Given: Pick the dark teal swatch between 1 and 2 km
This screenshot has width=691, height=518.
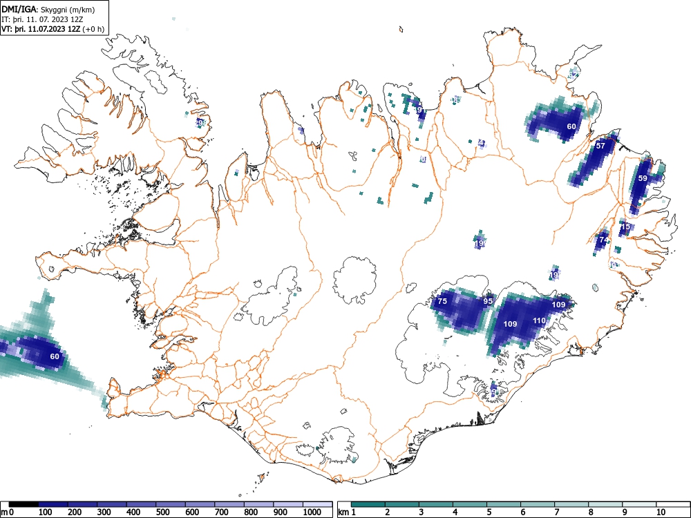Looking at the screenshot, I should pyautogui.click(x=368, y=504).
